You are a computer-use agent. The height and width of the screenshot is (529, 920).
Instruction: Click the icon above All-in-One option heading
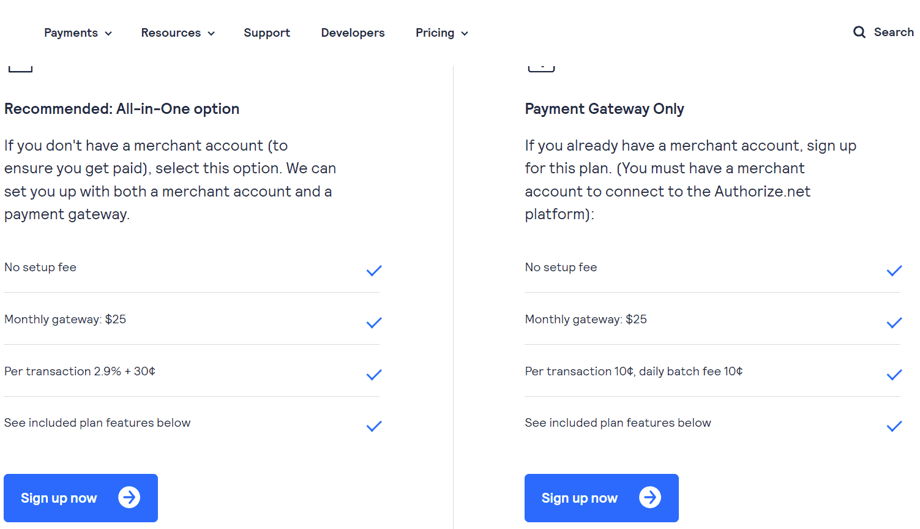click(20, 66)
